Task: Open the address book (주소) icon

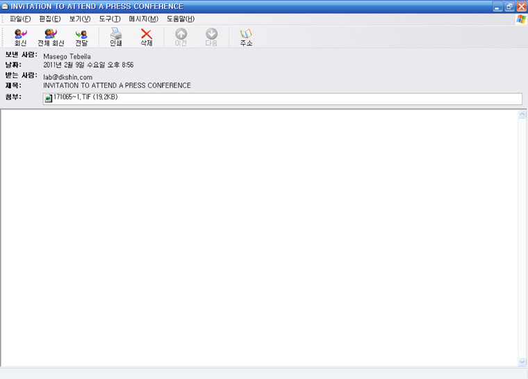Action: pyautogui.click(x=246, y=37)
